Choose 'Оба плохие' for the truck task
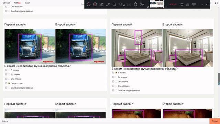This screenshot has width=220, height=124. pos(9,79)
